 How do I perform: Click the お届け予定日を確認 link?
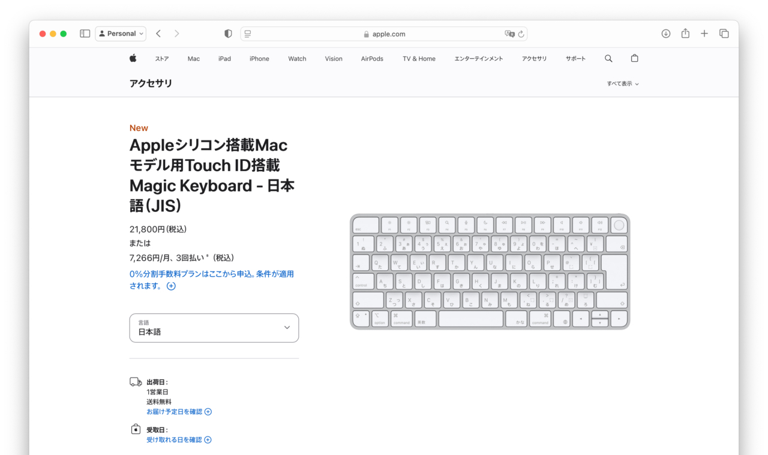coord(179,412)
